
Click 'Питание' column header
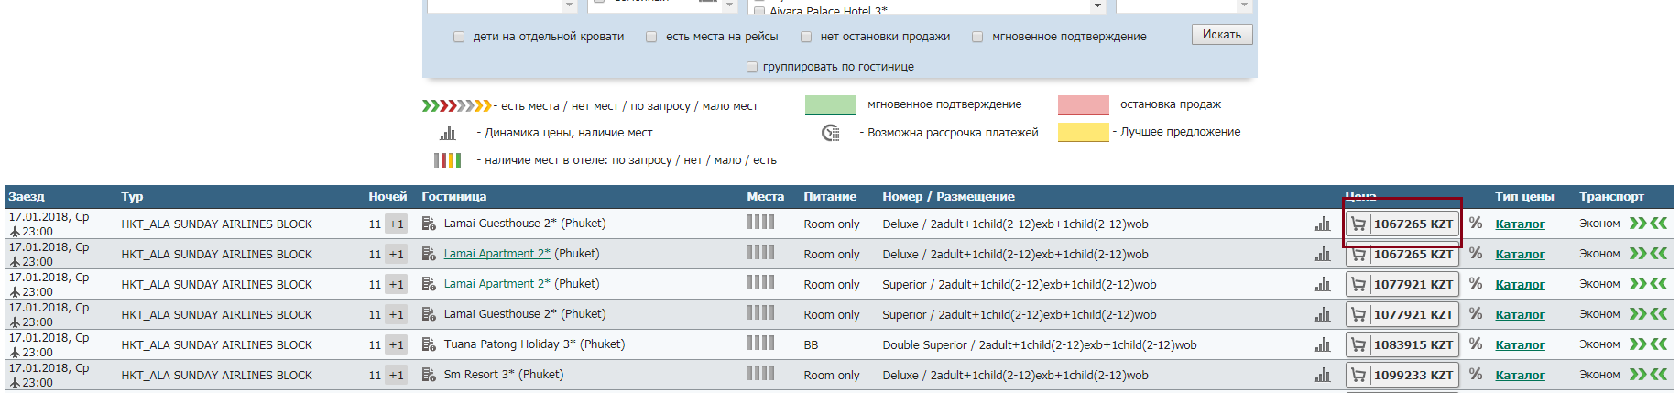point(830,197)
